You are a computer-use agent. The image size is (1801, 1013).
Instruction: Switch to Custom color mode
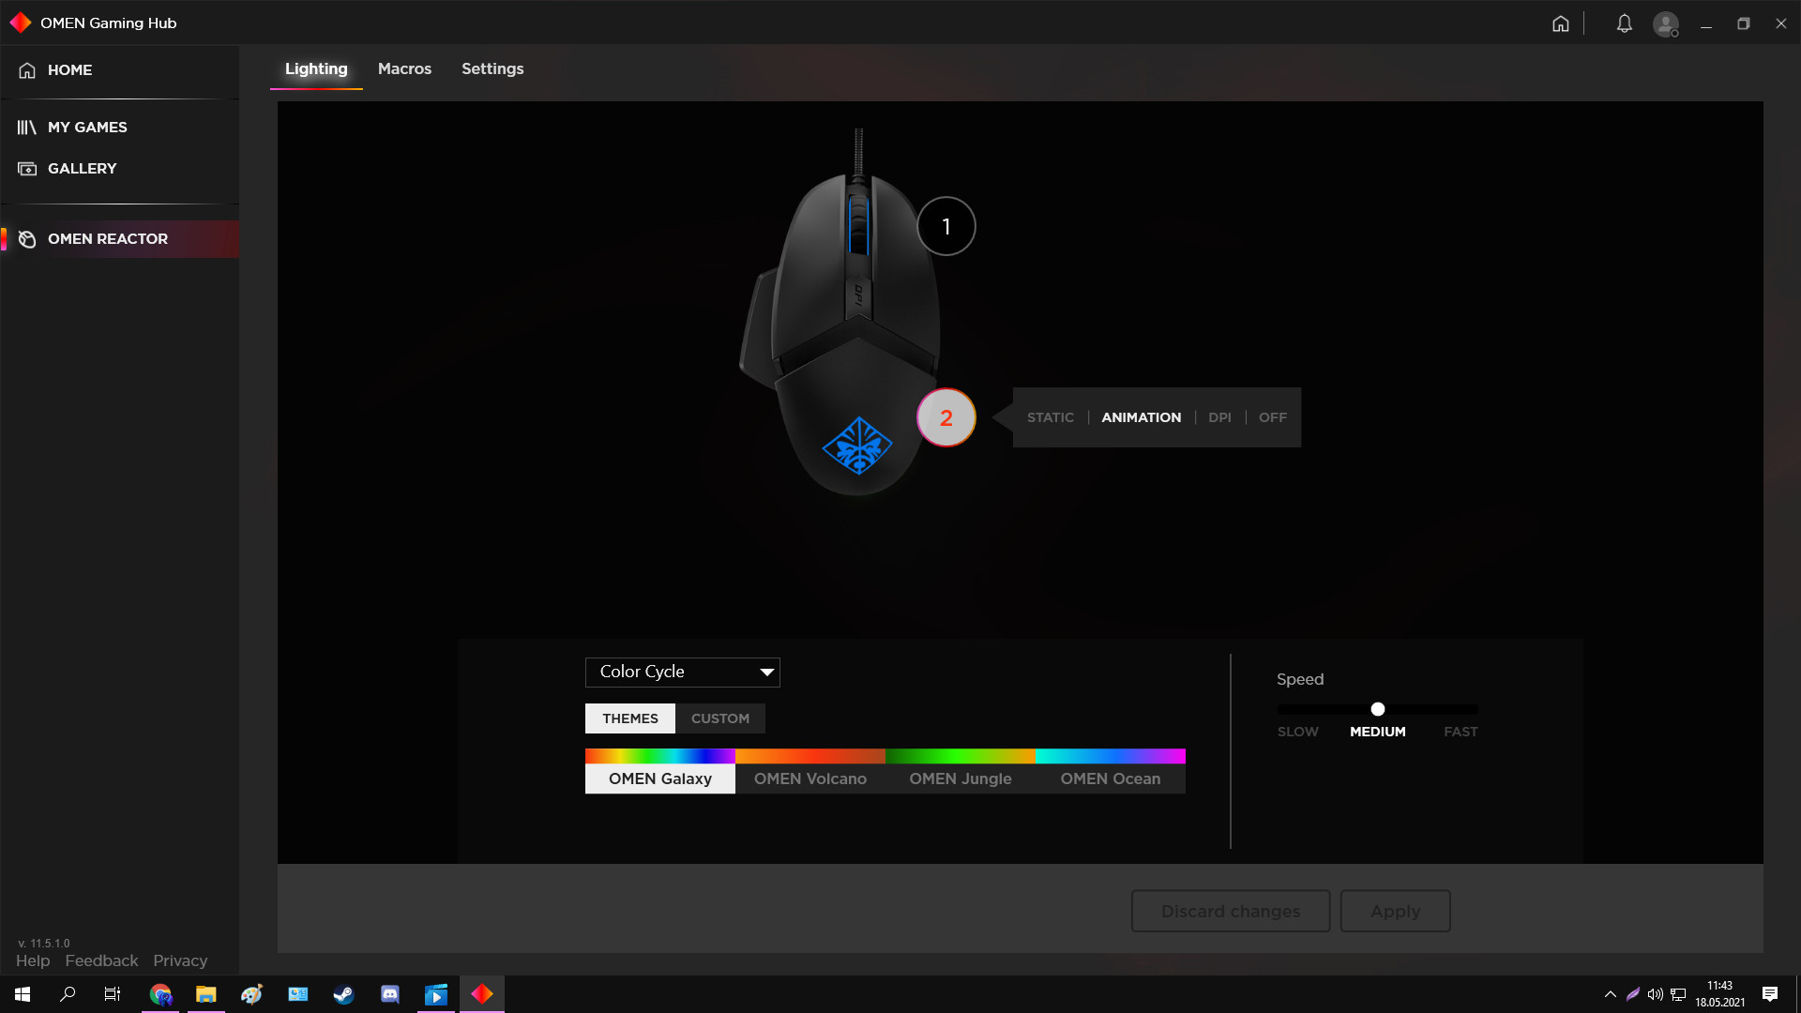719,718
